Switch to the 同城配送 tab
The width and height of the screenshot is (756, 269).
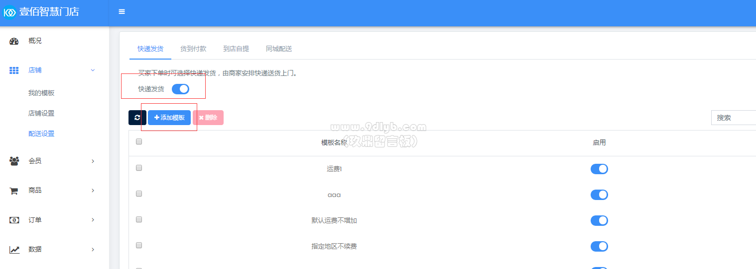pyautogui.click(x=279, y=49)
